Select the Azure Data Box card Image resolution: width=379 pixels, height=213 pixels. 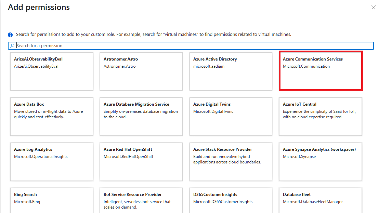(x=52, y=116)
